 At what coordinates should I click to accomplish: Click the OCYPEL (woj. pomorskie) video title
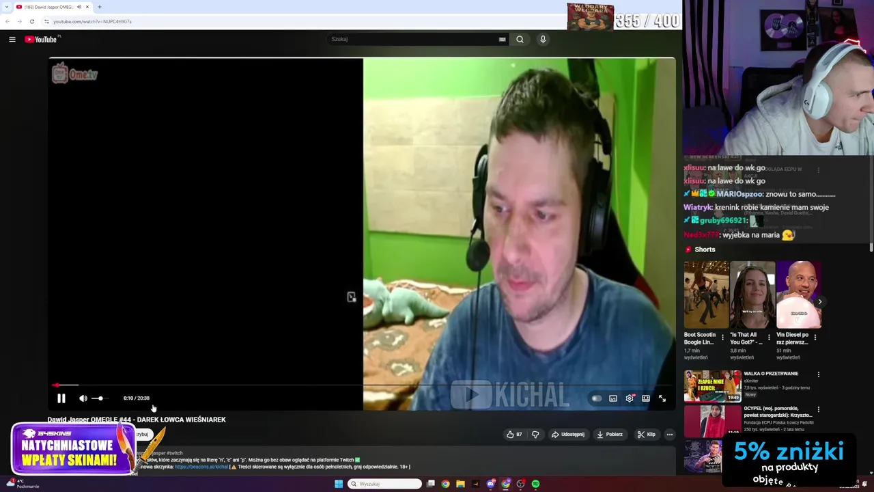(778, 411)
